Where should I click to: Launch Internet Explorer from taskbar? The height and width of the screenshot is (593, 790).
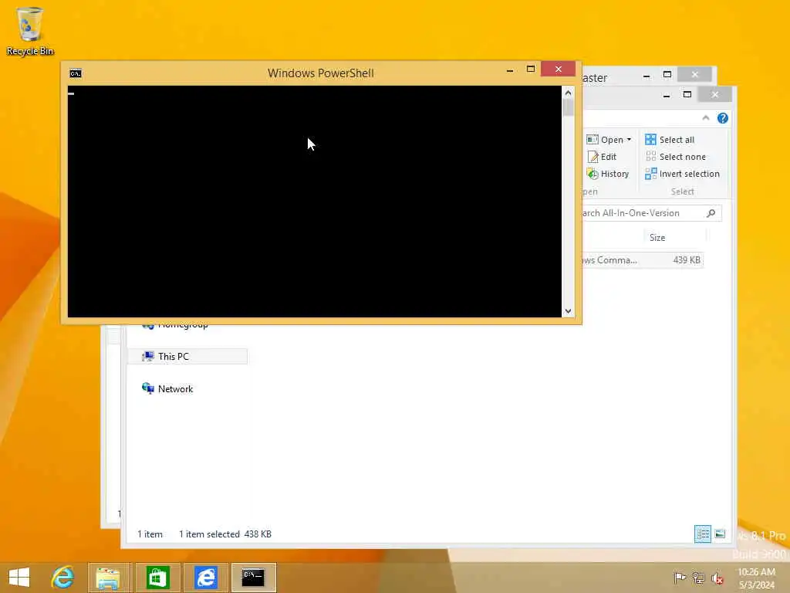click(62, 578)
